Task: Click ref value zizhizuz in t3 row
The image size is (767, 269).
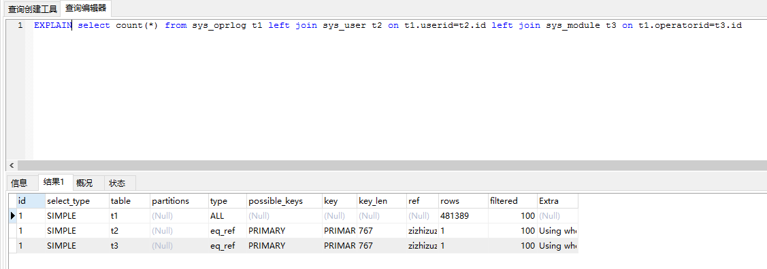Action: point(423,246)
